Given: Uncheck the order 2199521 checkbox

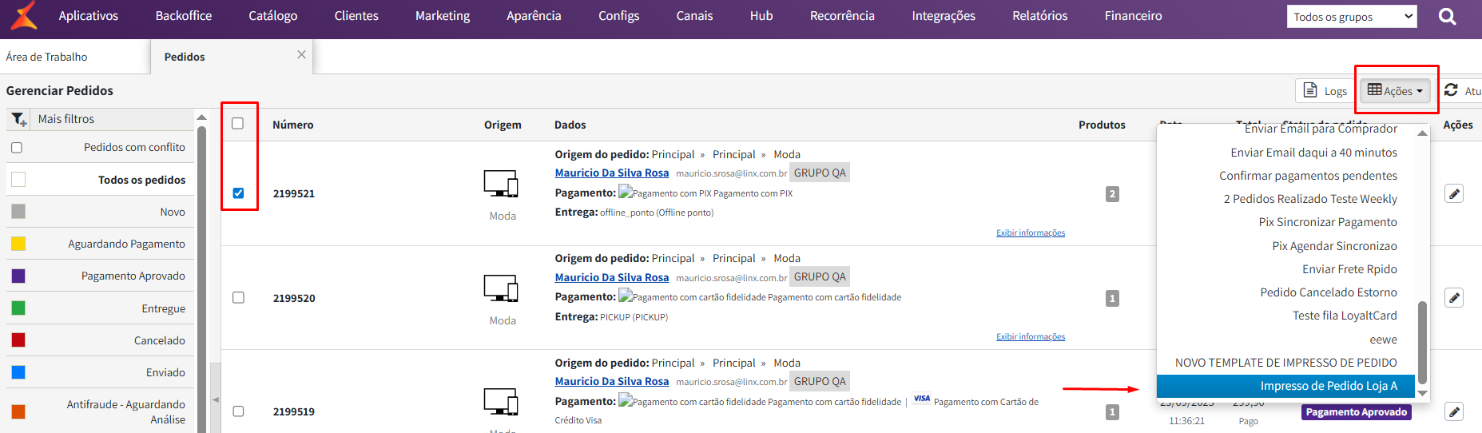Looking at the screenshot, I should [x=238, y=193].
